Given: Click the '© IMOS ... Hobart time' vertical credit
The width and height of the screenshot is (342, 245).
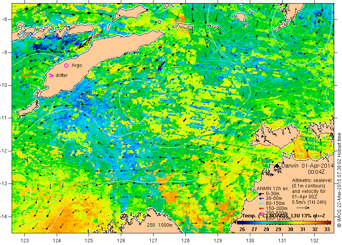Looking at the screenshot, I should coord(339,180).
